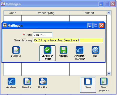
Task: Click the Omschrijving field with Mailing winterbandenwissel
Action: (68, 40)
